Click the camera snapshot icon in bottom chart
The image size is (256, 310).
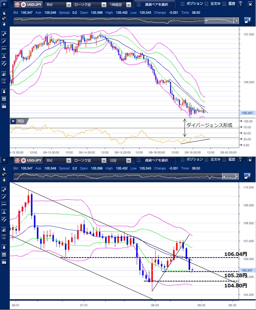tap(4, 262)
